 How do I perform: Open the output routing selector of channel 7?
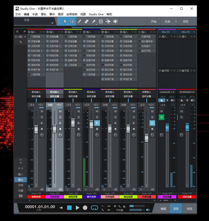point(128,96)
